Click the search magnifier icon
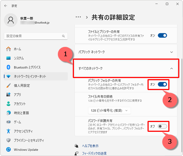The width and height of the screenshot is (183, 156). tap(63, 36)
